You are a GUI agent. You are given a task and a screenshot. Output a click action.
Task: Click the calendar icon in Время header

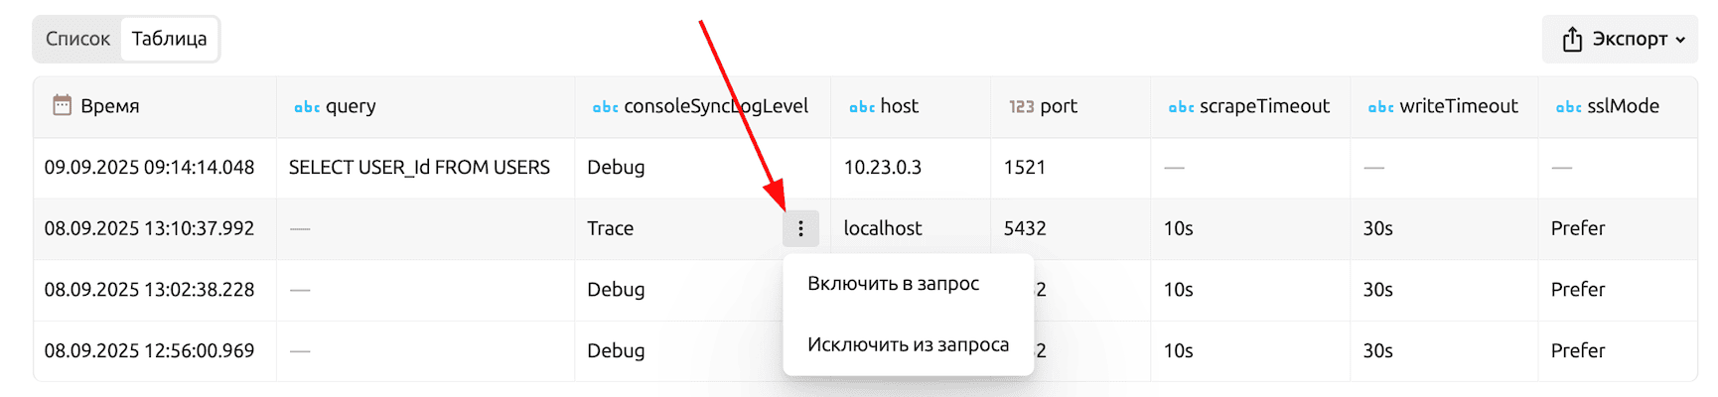click(x=62, y=105)
